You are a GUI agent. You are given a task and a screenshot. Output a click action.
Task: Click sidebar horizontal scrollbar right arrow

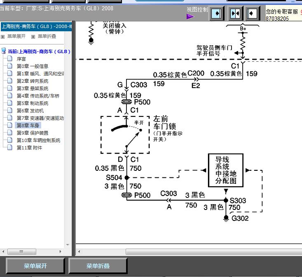click(60, 251)
